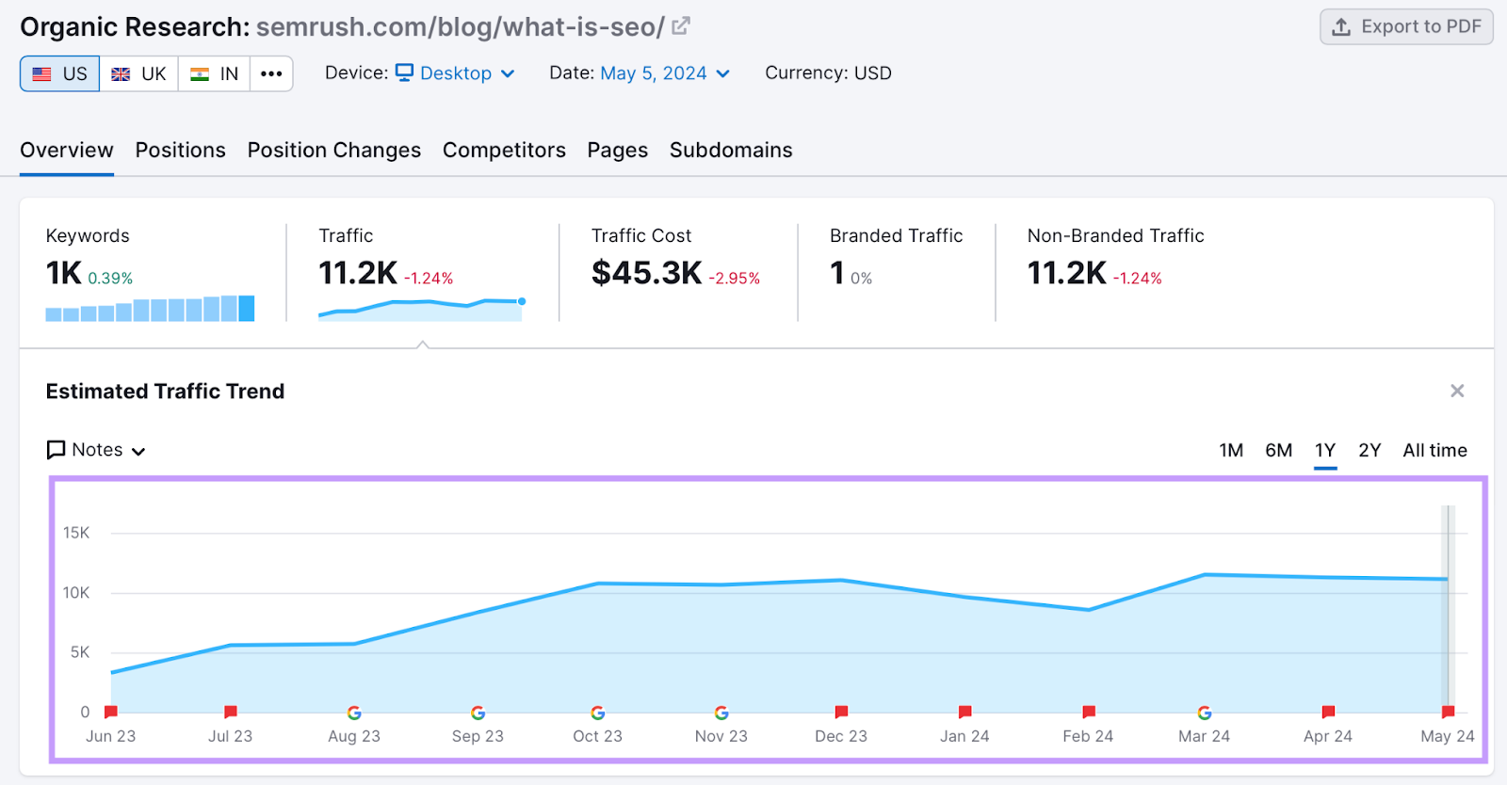Set chart range to 6M
This screenshot has width=1507, height=785.
click(1278, 450)
